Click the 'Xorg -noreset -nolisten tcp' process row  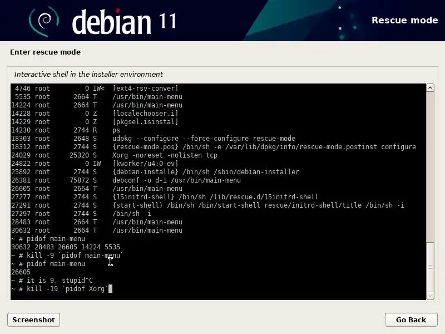(115, 155)
